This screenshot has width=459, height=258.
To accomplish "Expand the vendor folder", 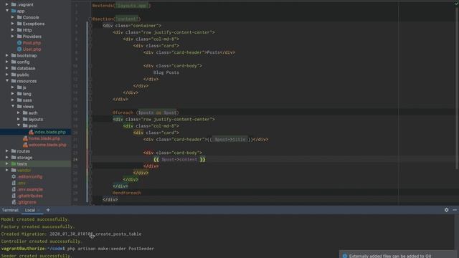I will [7, 170].
